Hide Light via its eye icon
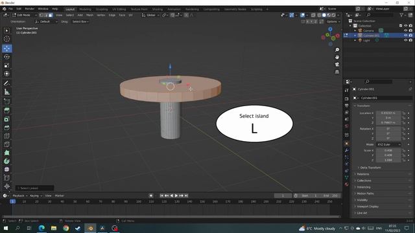 click(405, 40)
